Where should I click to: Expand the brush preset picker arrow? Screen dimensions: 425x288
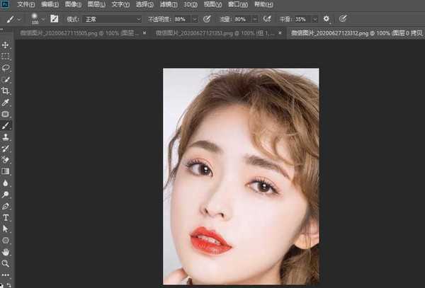tap(43, 18)
